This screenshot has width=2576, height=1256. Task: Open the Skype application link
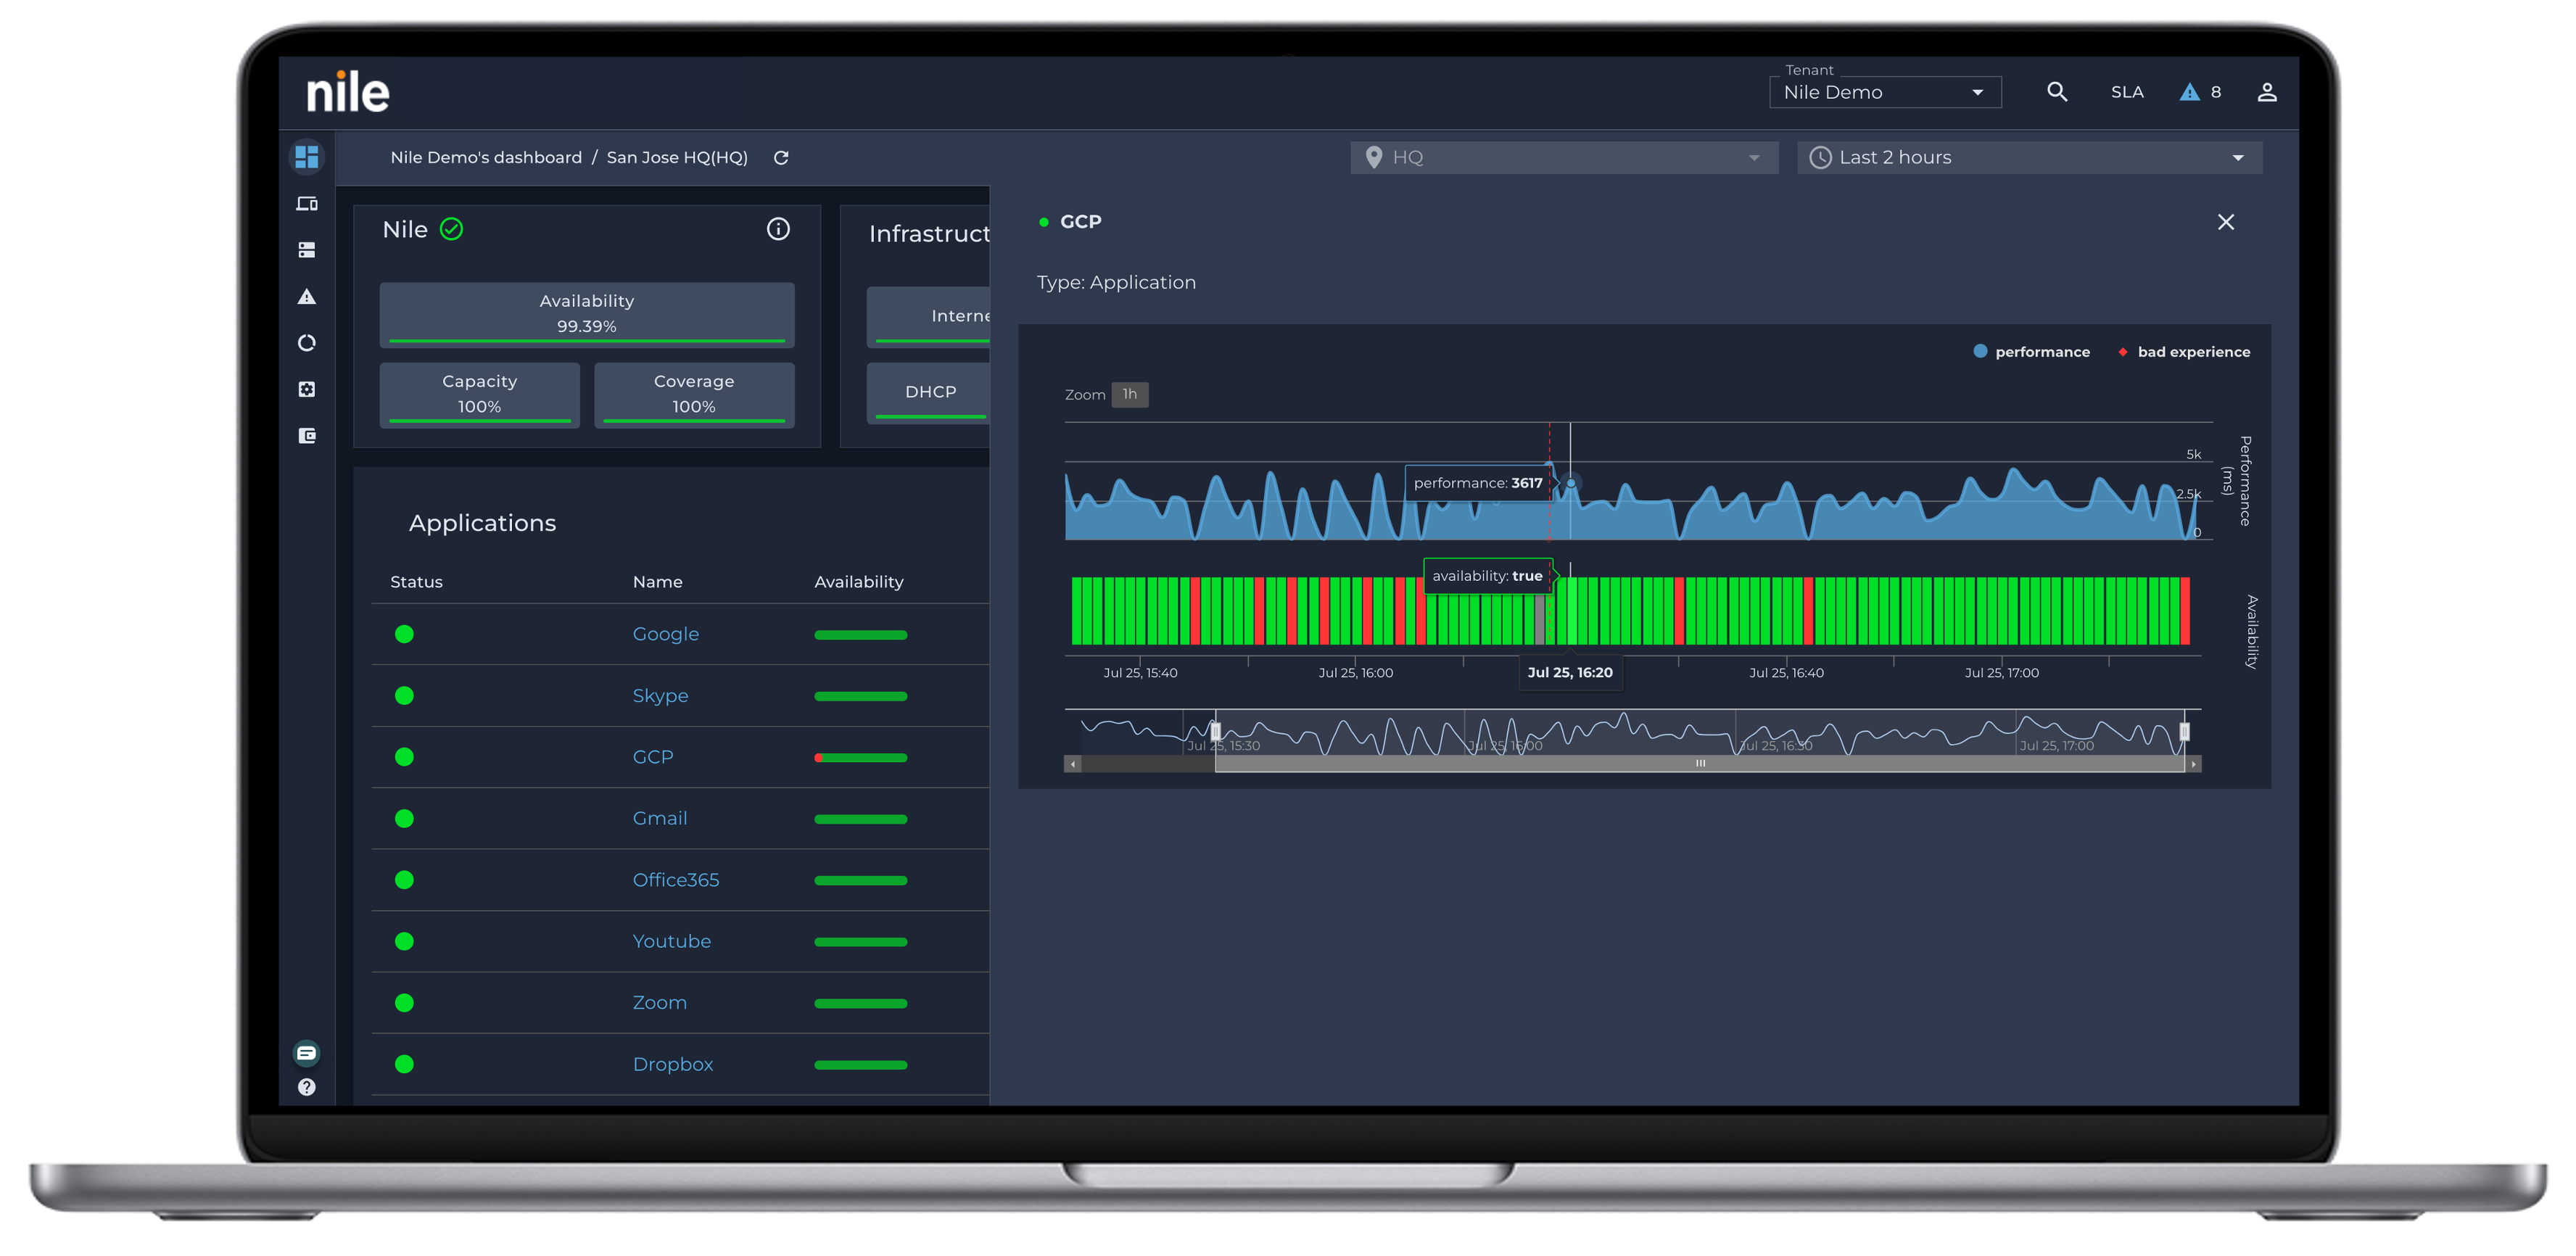pos(660,696)
